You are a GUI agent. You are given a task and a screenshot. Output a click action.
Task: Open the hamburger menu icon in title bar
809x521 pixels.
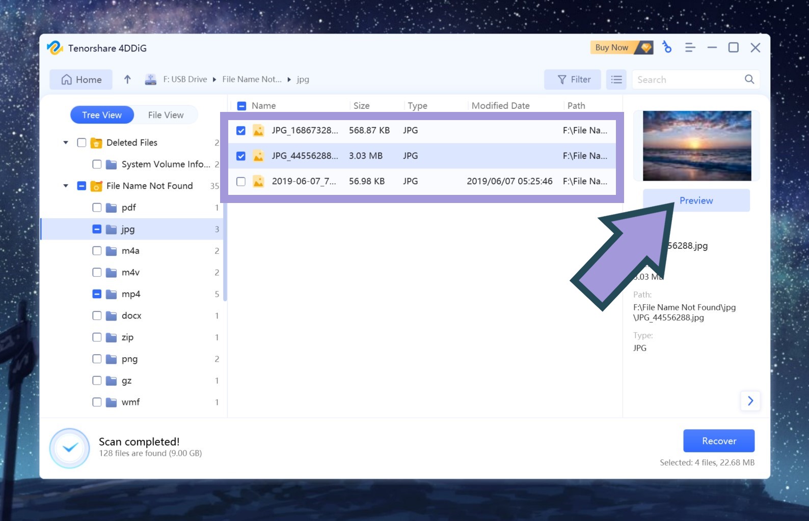(x=690, y=47)
